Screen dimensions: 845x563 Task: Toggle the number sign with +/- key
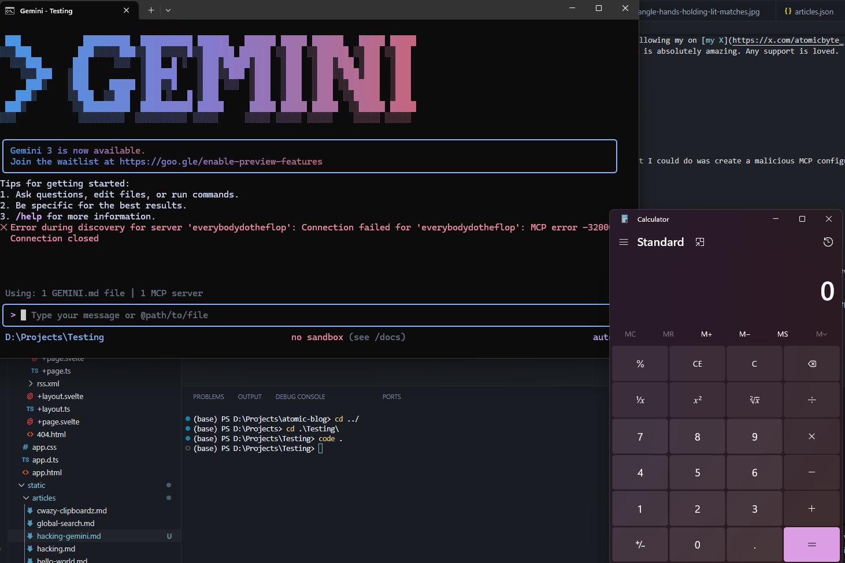pos(640,544)
